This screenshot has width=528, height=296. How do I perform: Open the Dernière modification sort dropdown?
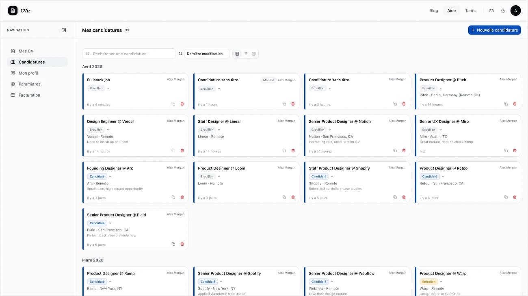click(x=207, y=54)
